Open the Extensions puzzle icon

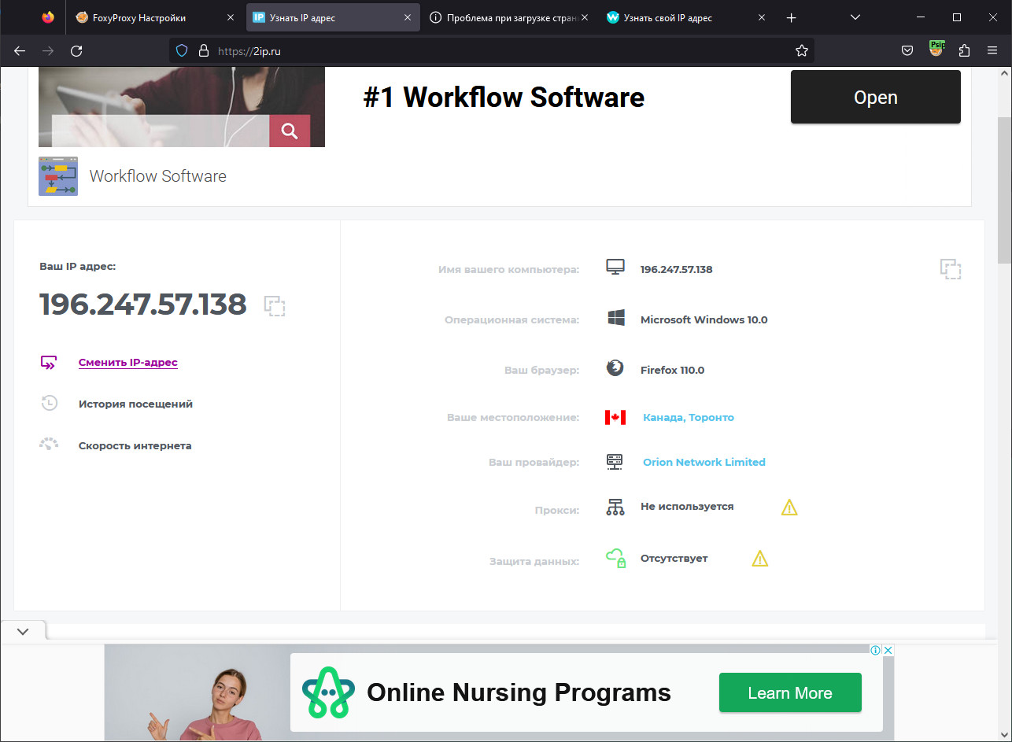tap(964, 50)
